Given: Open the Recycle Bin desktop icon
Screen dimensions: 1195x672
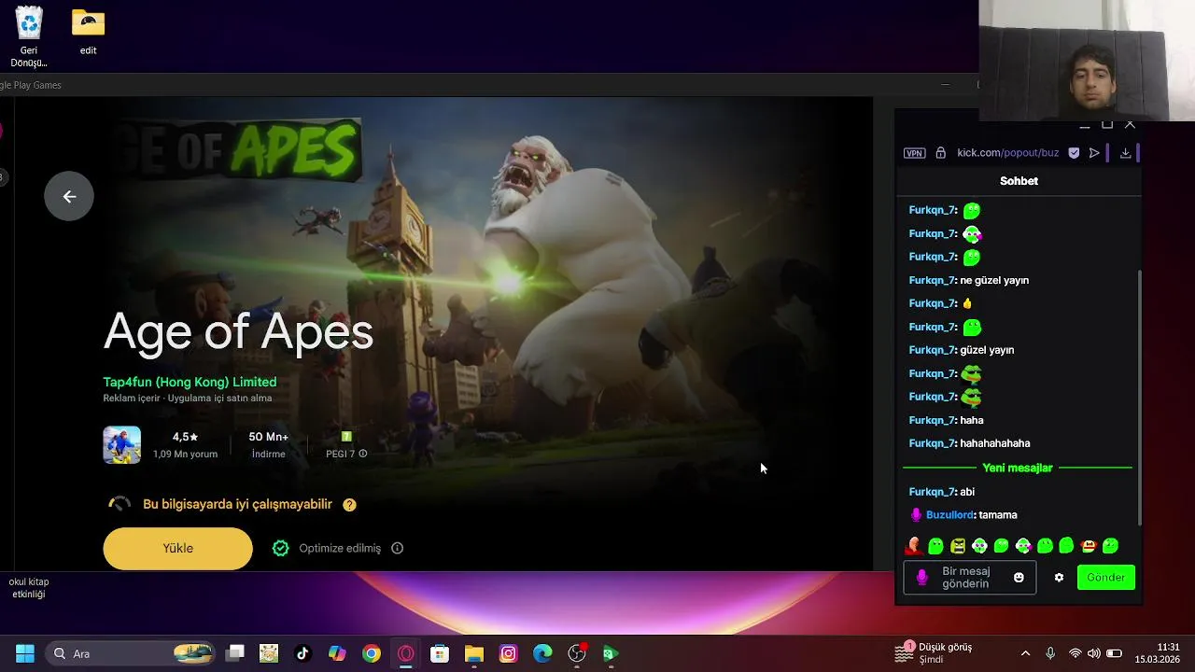Looking at the screenshot, I should 29,36.
